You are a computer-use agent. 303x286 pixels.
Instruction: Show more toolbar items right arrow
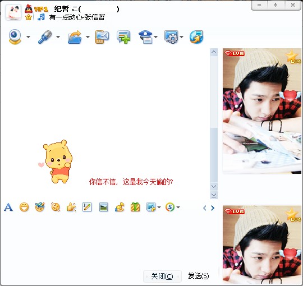[x=213, y=208]
